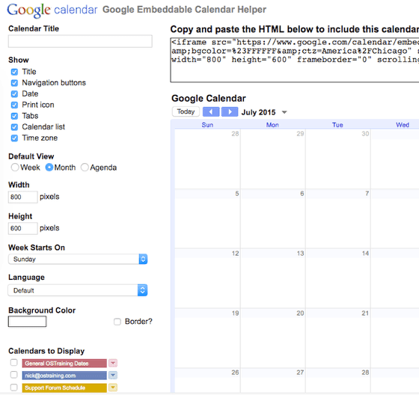This screenshot has width=419, height=395.
Task: Select the Week default view radio
Action: [15, 168]
